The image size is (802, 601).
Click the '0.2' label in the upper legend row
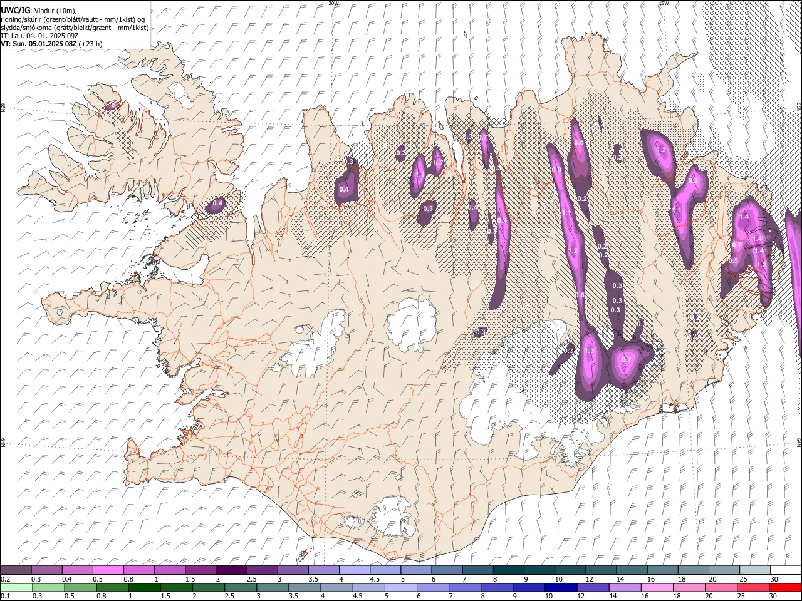[x=4, y=580]
